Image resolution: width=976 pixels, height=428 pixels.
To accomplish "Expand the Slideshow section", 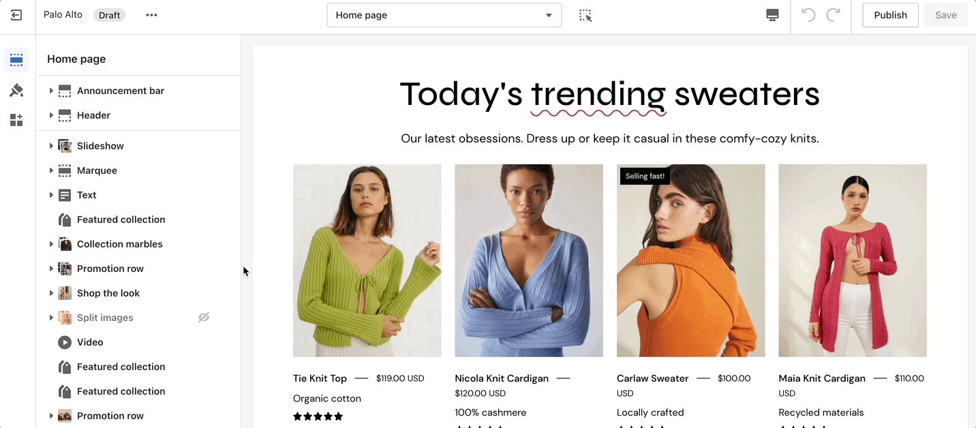I will tap(51, 146).
